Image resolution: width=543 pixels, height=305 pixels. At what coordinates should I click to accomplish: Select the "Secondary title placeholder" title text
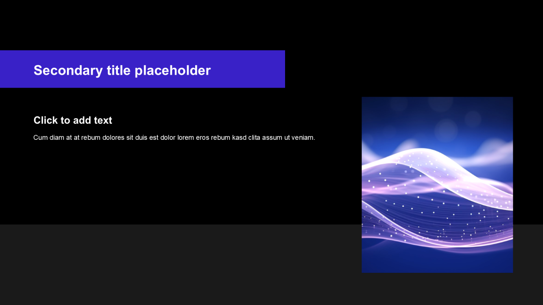point(122,70)
